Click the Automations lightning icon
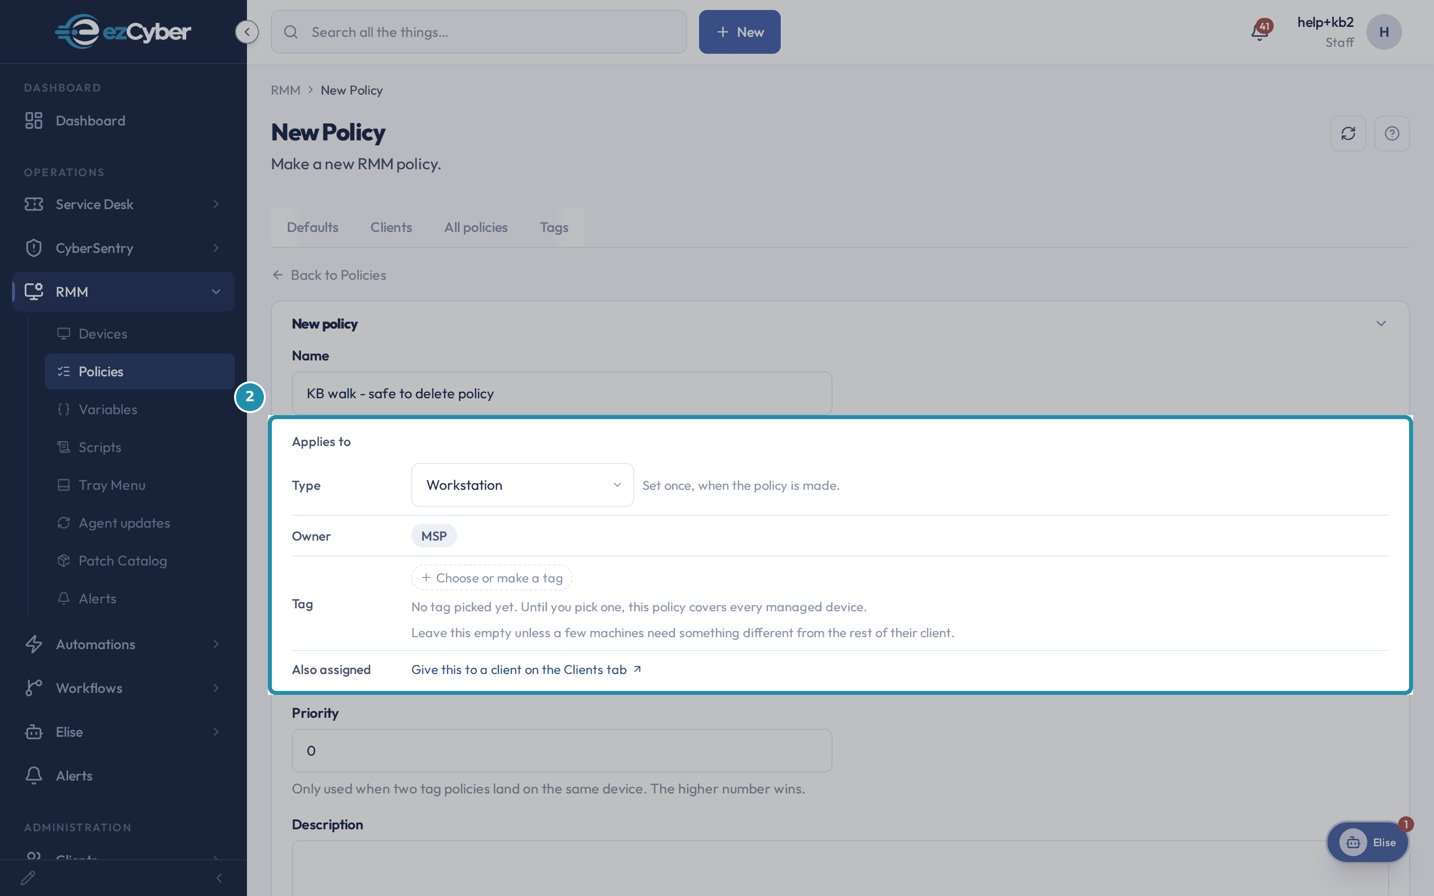Screen dimensions: 1434x896 point(34,644)
